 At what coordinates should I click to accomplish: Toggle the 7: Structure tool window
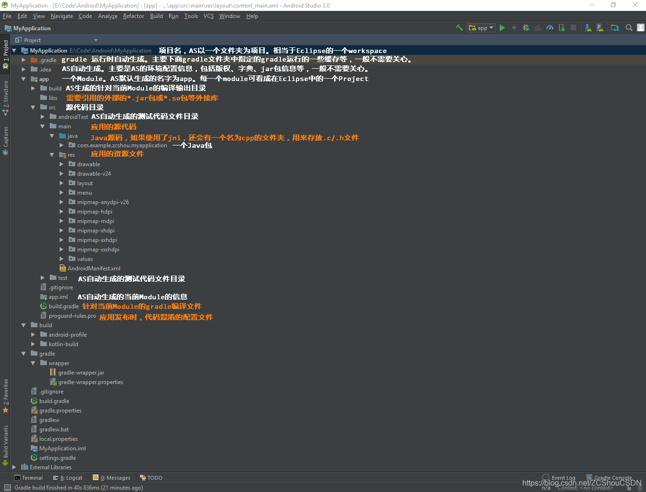click(5, 98)
